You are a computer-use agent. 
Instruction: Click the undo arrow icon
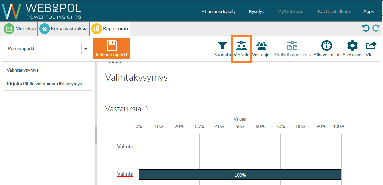coord(366,28)
